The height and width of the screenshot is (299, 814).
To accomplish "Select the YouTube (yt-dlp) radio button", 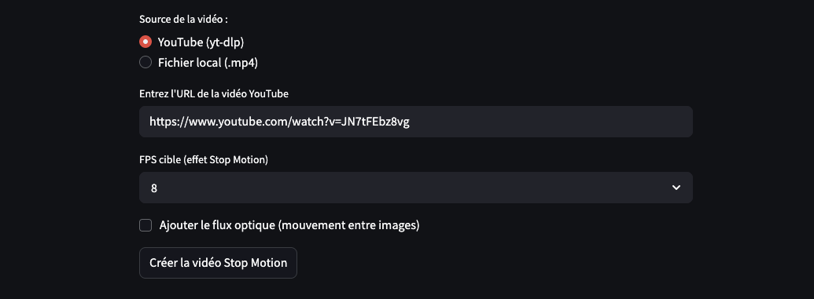I will [145, 42].
